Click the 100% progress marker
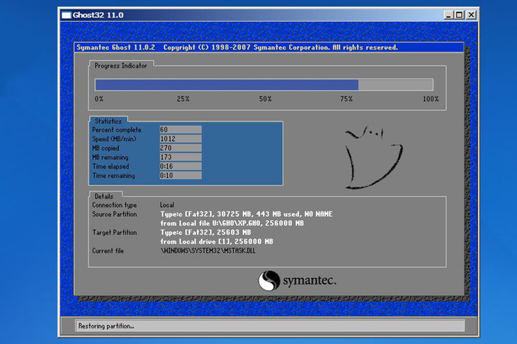517x344 pixels. (431, 99)
